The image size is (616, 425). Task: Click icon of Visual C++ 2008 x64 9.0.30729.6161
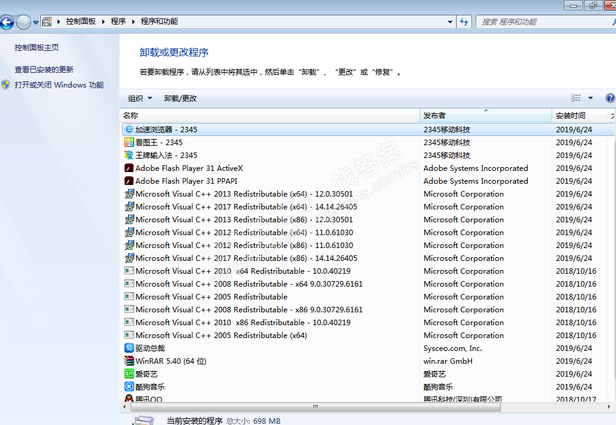pos(129,284)
